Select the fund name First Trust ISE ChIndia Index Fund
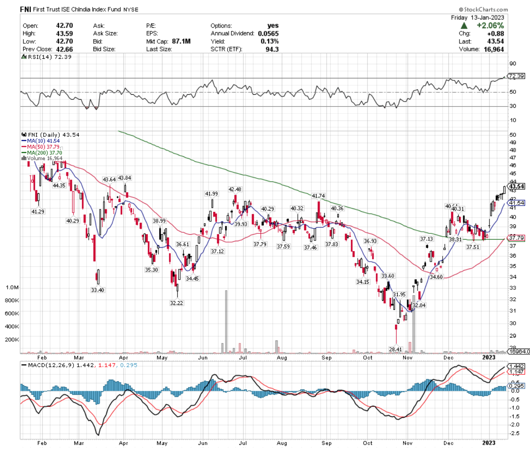The image size is (530, 449). coord(78,9)
